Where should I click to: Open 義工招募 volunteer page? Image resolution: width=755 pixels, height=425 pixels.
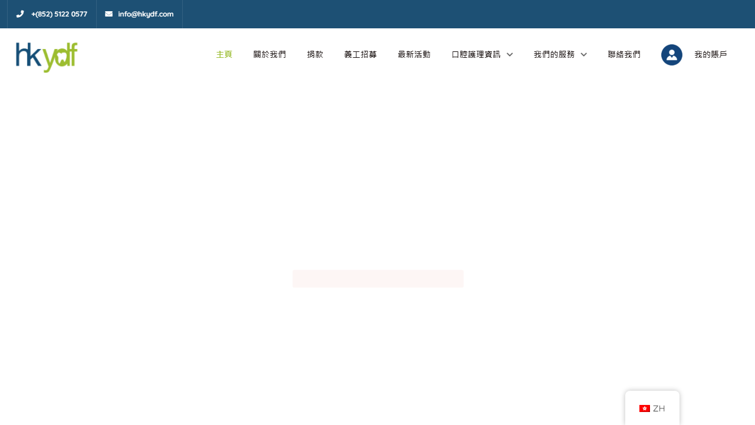pyautogui.click(x=360, y=54)
